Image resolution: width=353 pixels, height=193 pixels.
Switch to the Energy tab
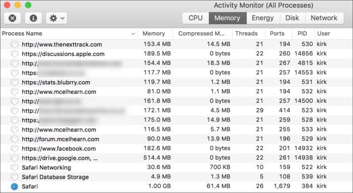[263, 18]
